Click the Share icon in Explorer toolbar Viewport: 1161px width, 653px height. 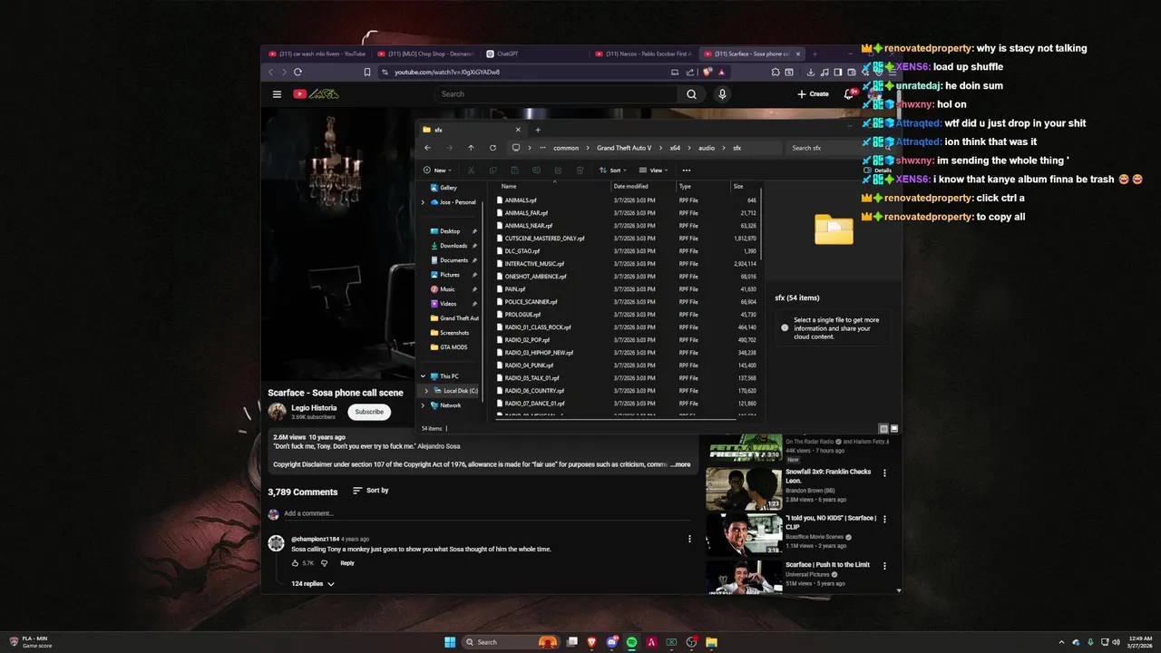(x=558, y=170)
